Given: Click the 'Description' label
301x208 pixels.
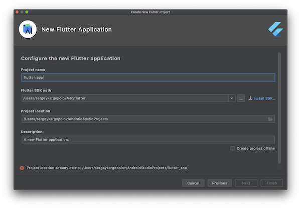Looking at the screenshot, I should [32, 132].
